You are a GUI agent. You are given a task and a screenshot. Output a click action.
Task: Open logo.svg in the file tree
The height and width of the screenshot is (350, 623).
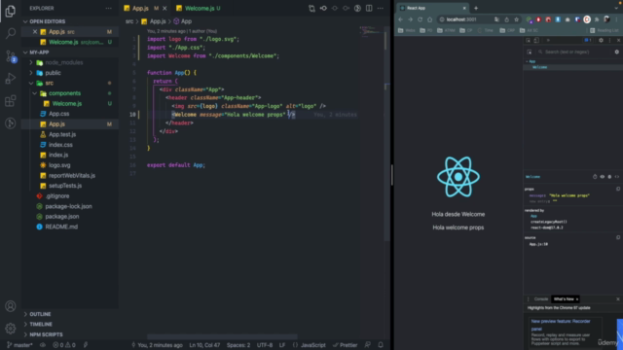[x=59, y=165]
